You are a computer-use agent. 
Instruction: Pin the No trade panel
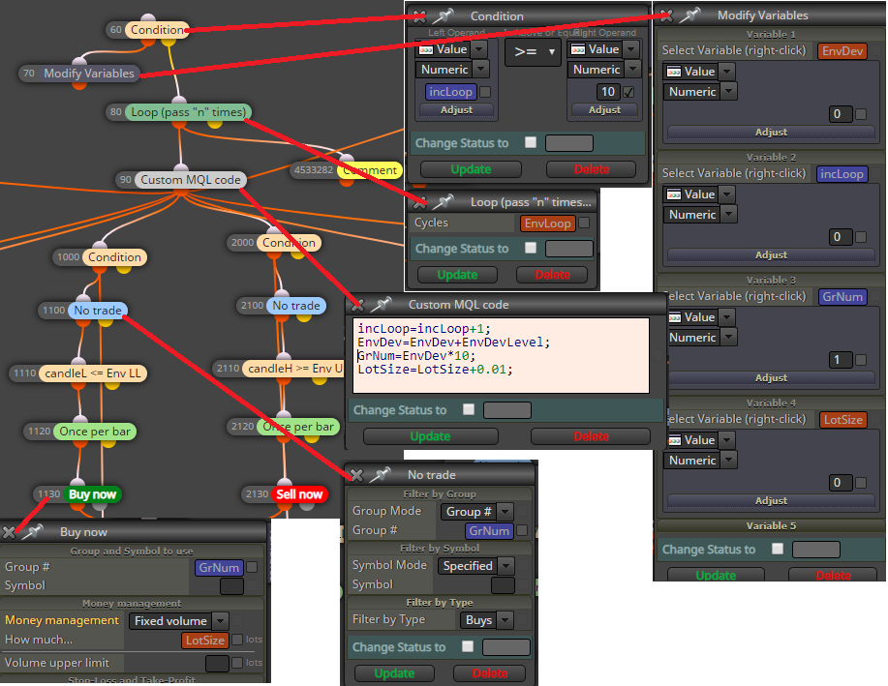(382, 474)
